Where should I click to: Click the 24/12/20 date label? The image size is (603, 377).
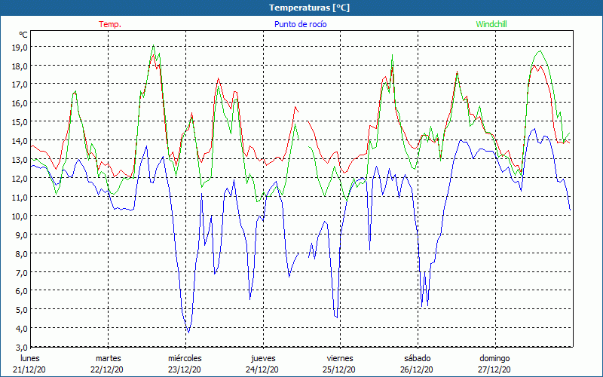tap(262, 370)
